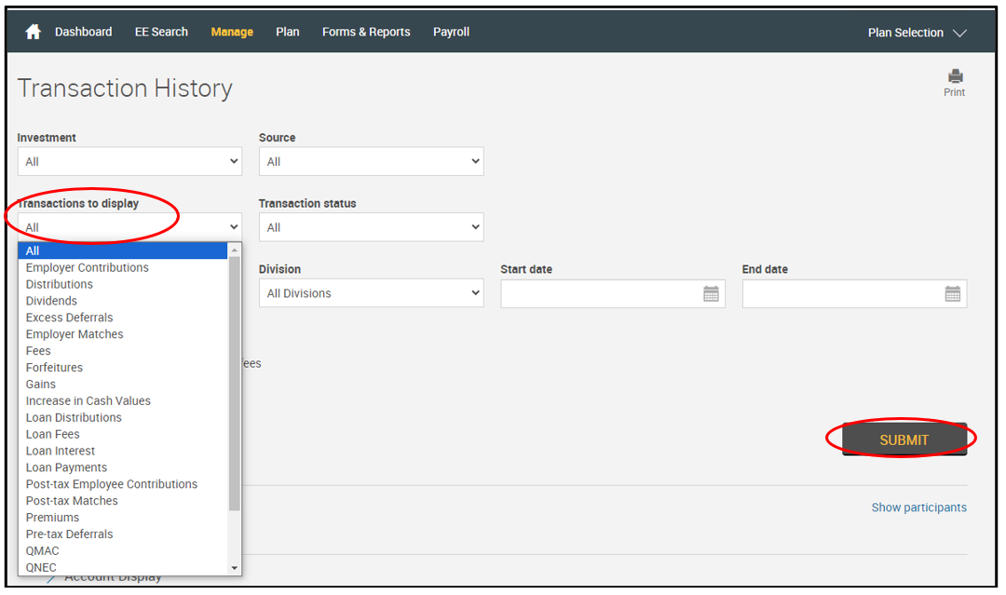This screenshot has height=595, width=1006.
Task: Click the Print icon
Action: (x=955, y=76)
